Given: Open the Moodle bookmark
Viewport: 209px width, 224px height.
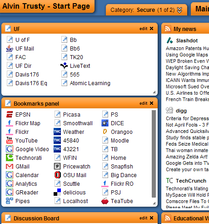Looking at the screenshot, I should (120, 141).
